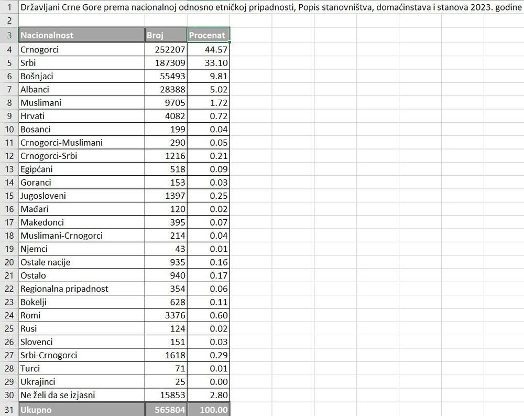The width and height of the screenshot is (524, 416).
Task: Select the Nacionalnost header cell
Action: pos(81,36)
